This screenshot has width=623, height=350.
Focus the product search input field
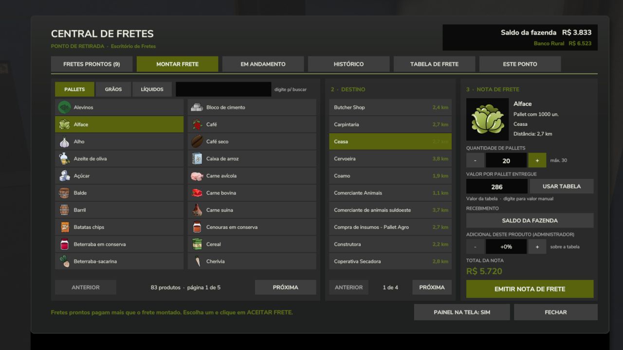[223, 89]
